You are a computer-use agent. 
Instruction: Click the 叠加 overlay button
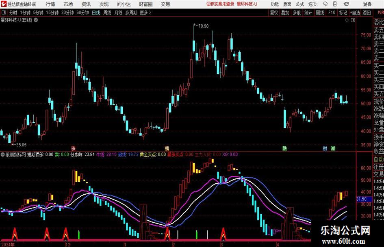pyautogui.click(x=285, y=13)
